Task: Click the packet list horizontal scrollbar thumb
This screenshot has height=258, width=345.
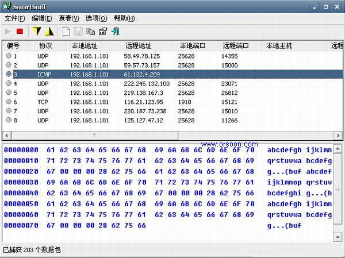Action: point(95,136)
